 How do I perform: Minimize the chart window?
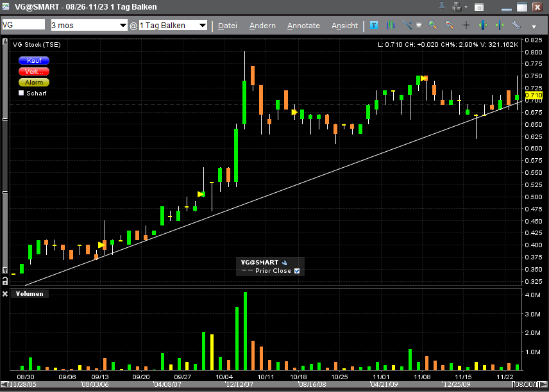pos(506,9)
